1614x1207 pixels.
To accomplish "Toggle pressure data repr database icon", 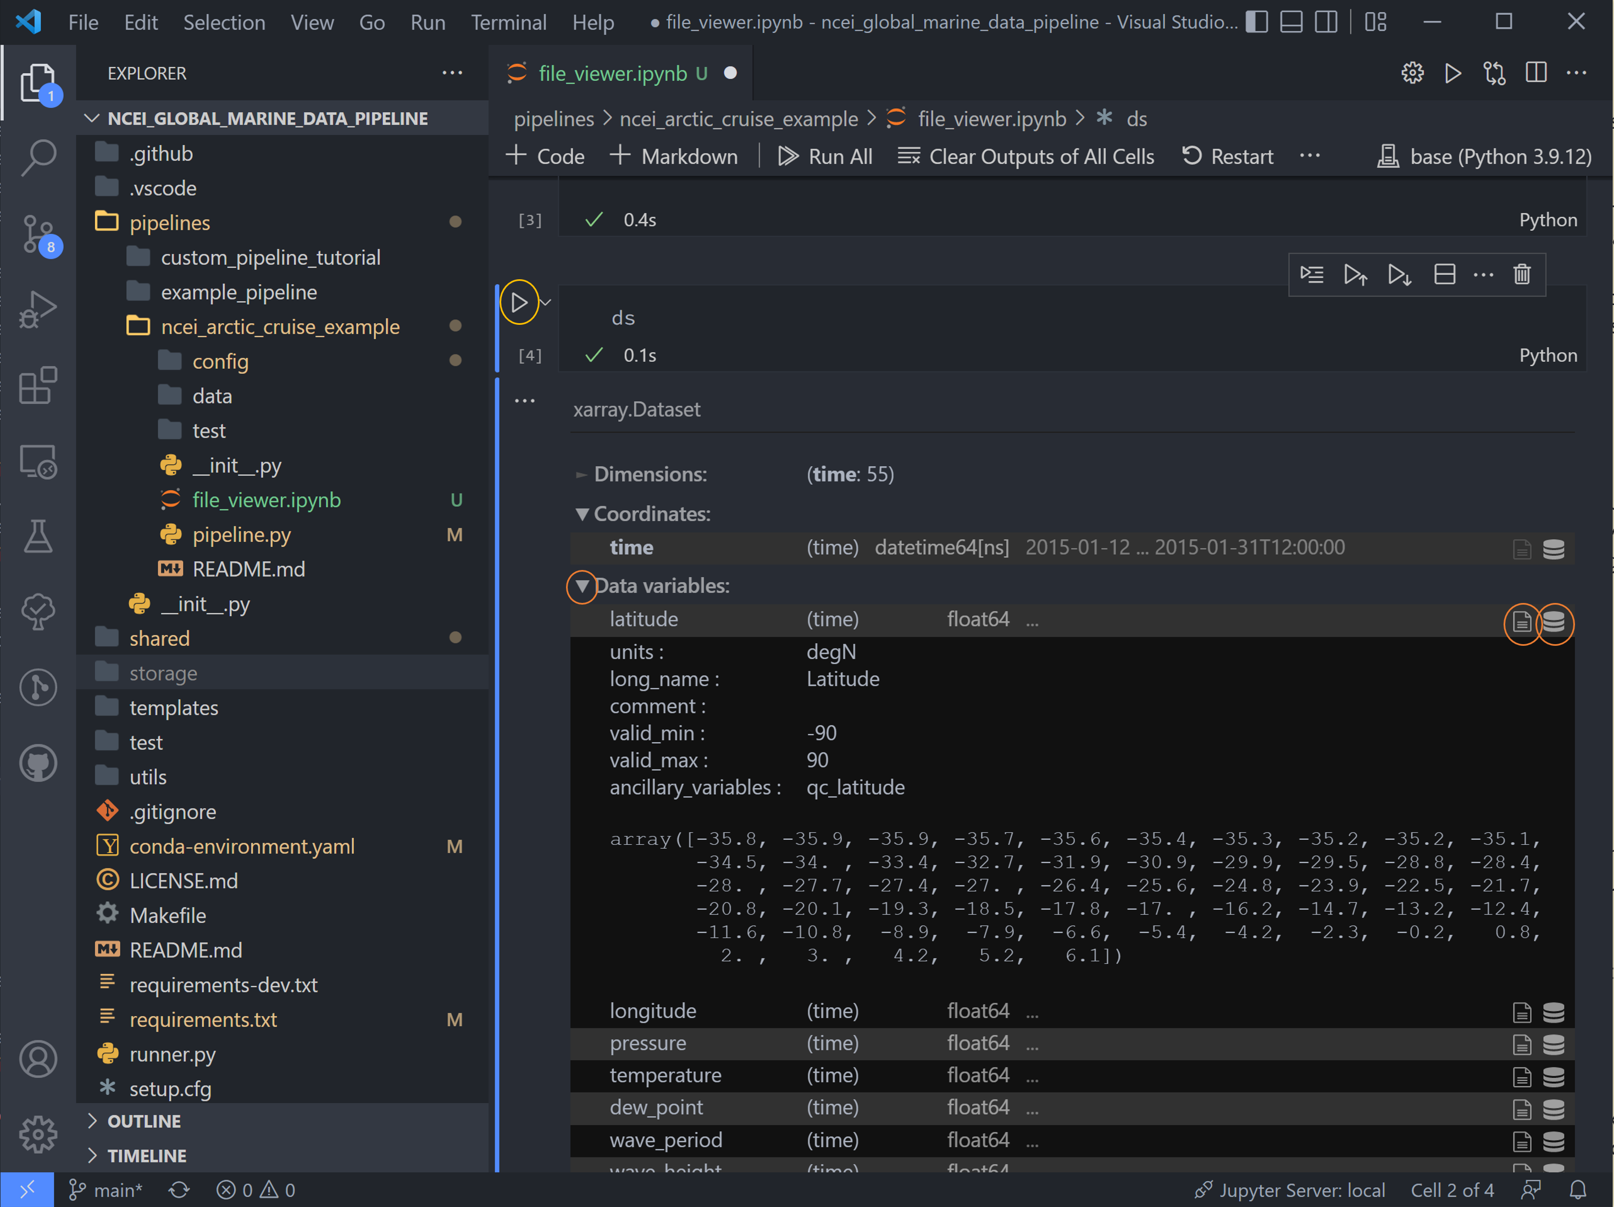I will click(1554, 1044).
